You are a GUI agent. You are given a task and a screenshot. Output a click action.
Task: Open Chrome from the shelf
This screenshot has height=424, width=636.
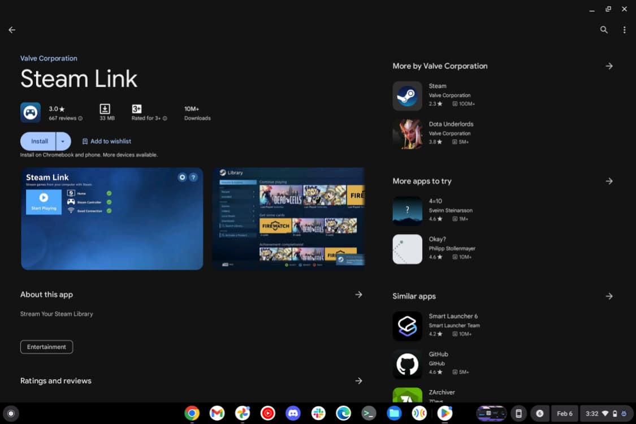[x=192, y=413]
